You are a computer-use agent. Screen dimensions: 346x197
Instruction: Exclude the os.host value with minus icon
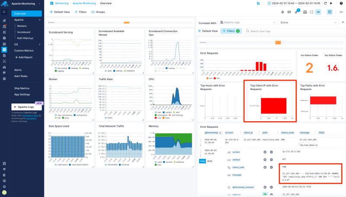point(272,152)
